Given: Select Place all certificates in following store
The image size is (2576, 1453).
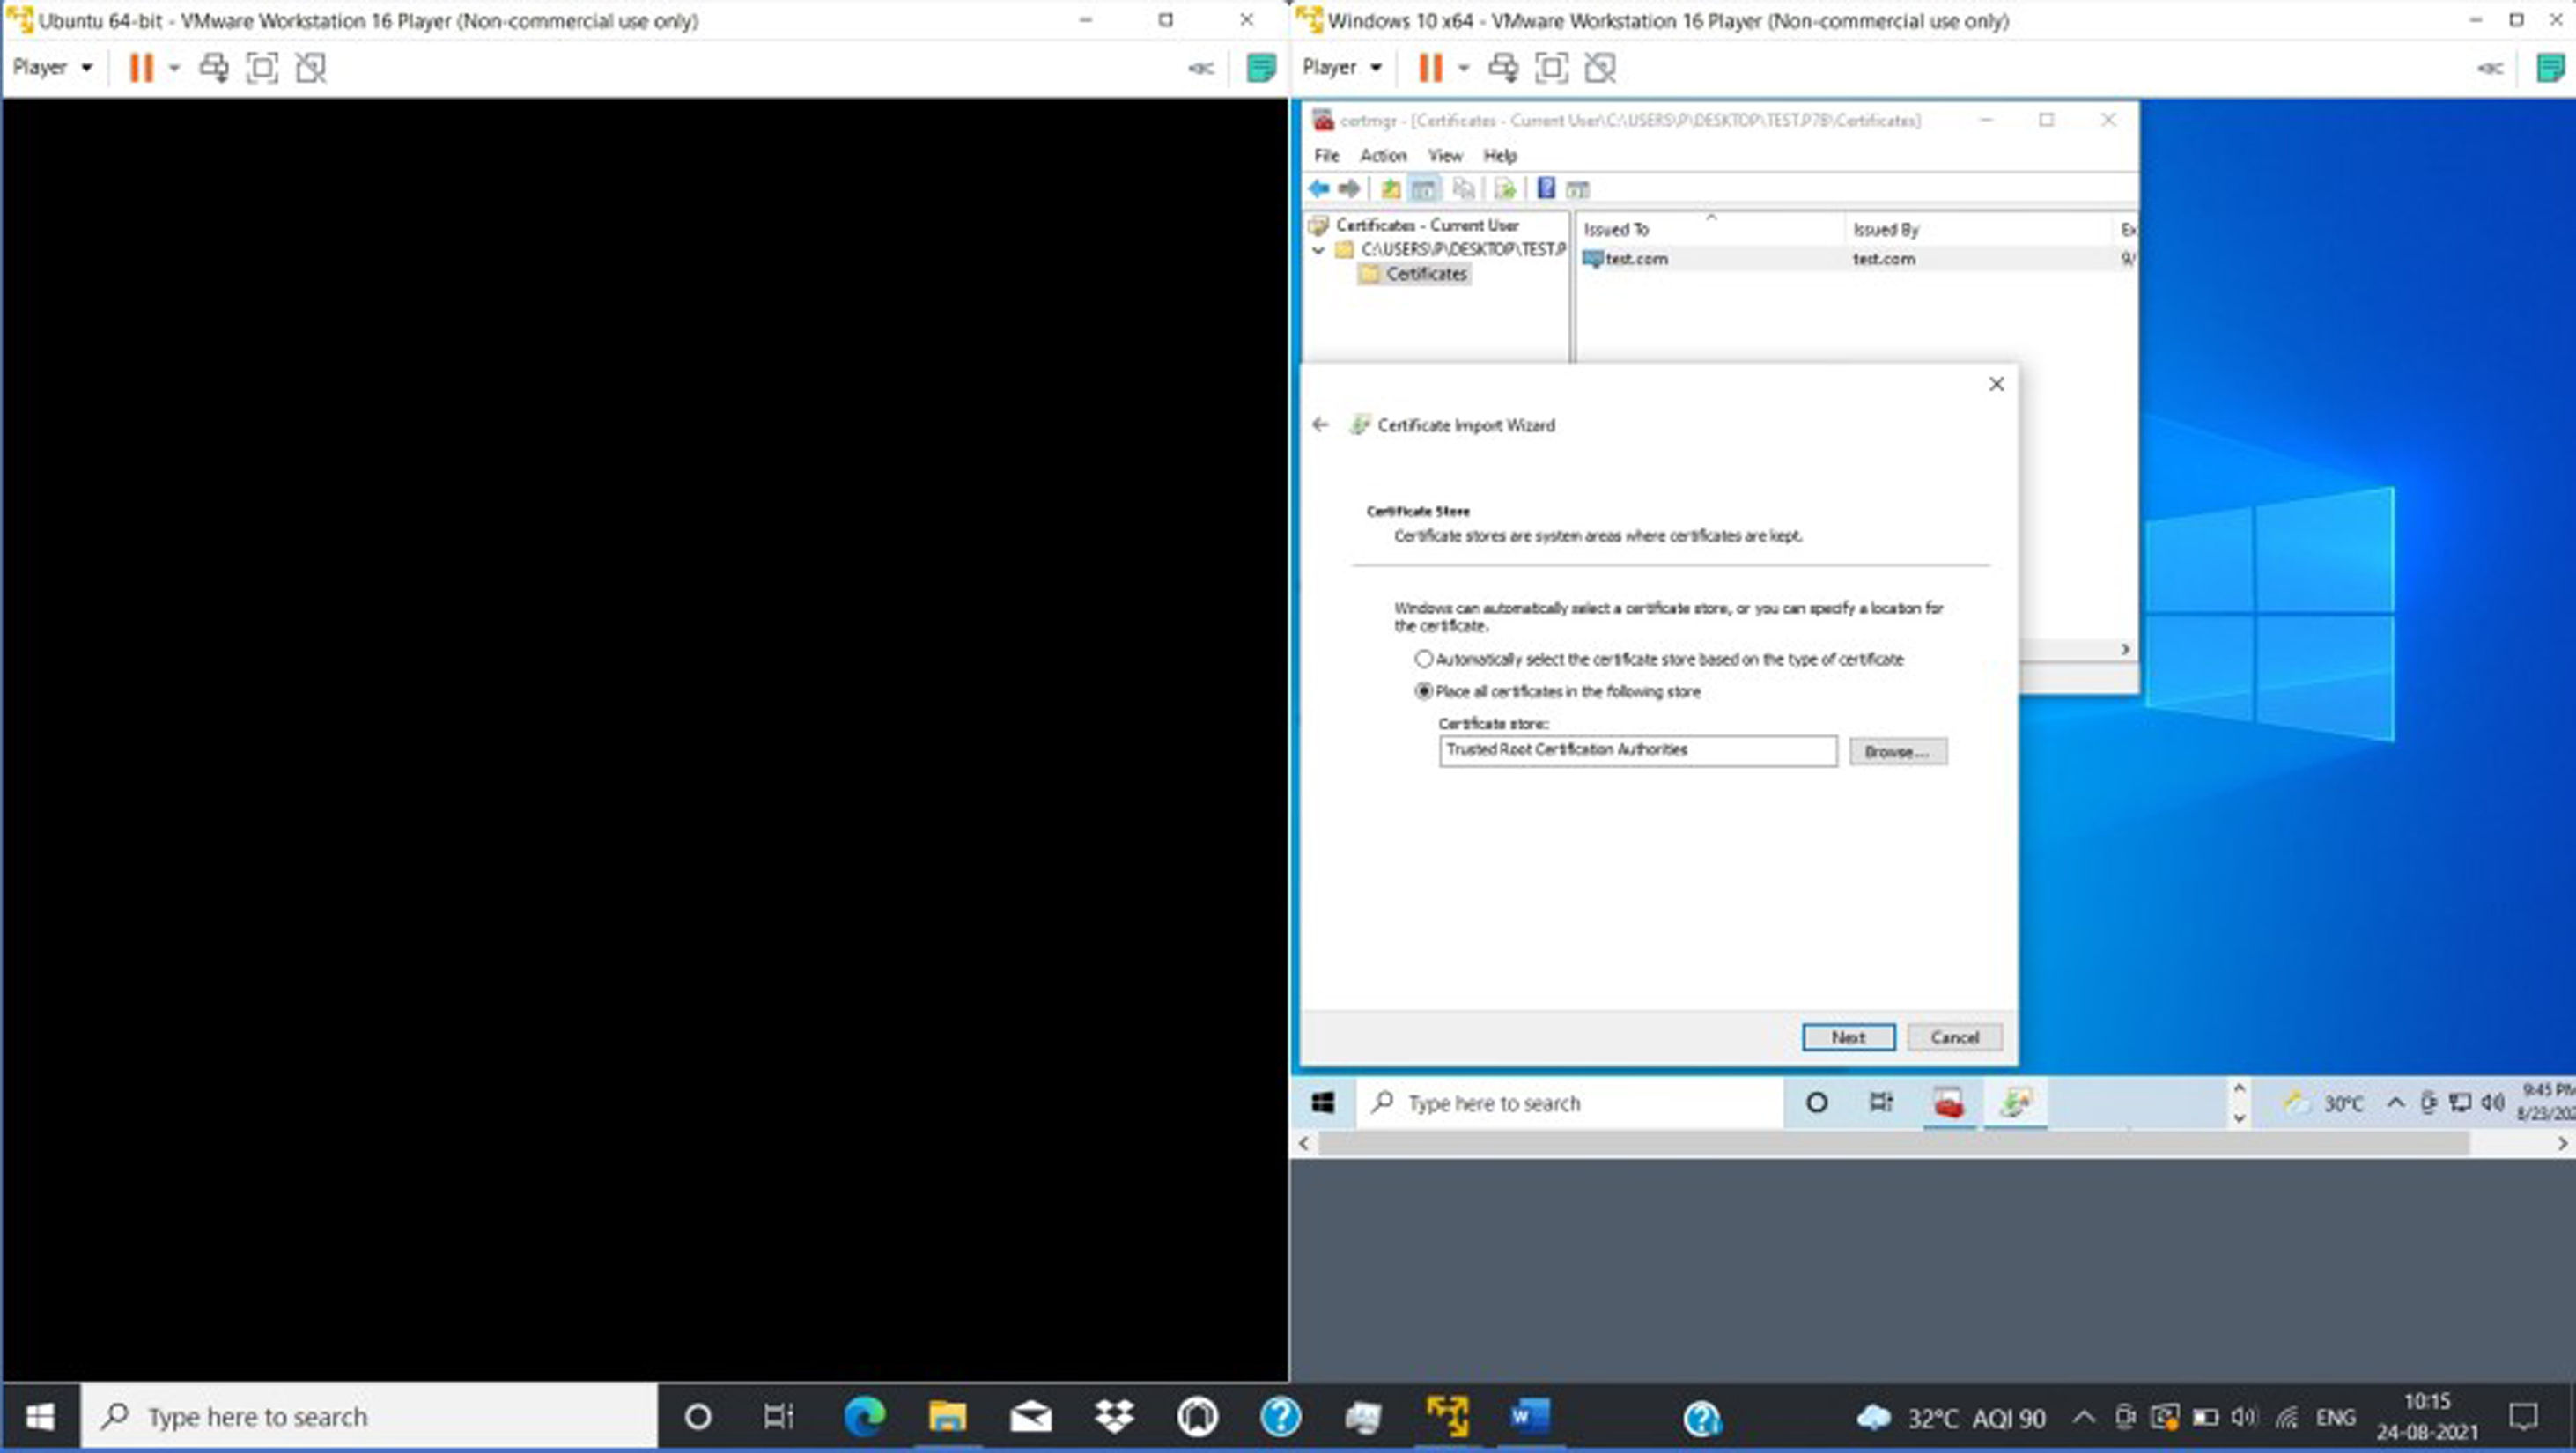Looking at the screenshot, I should (x=1424, y=691).
